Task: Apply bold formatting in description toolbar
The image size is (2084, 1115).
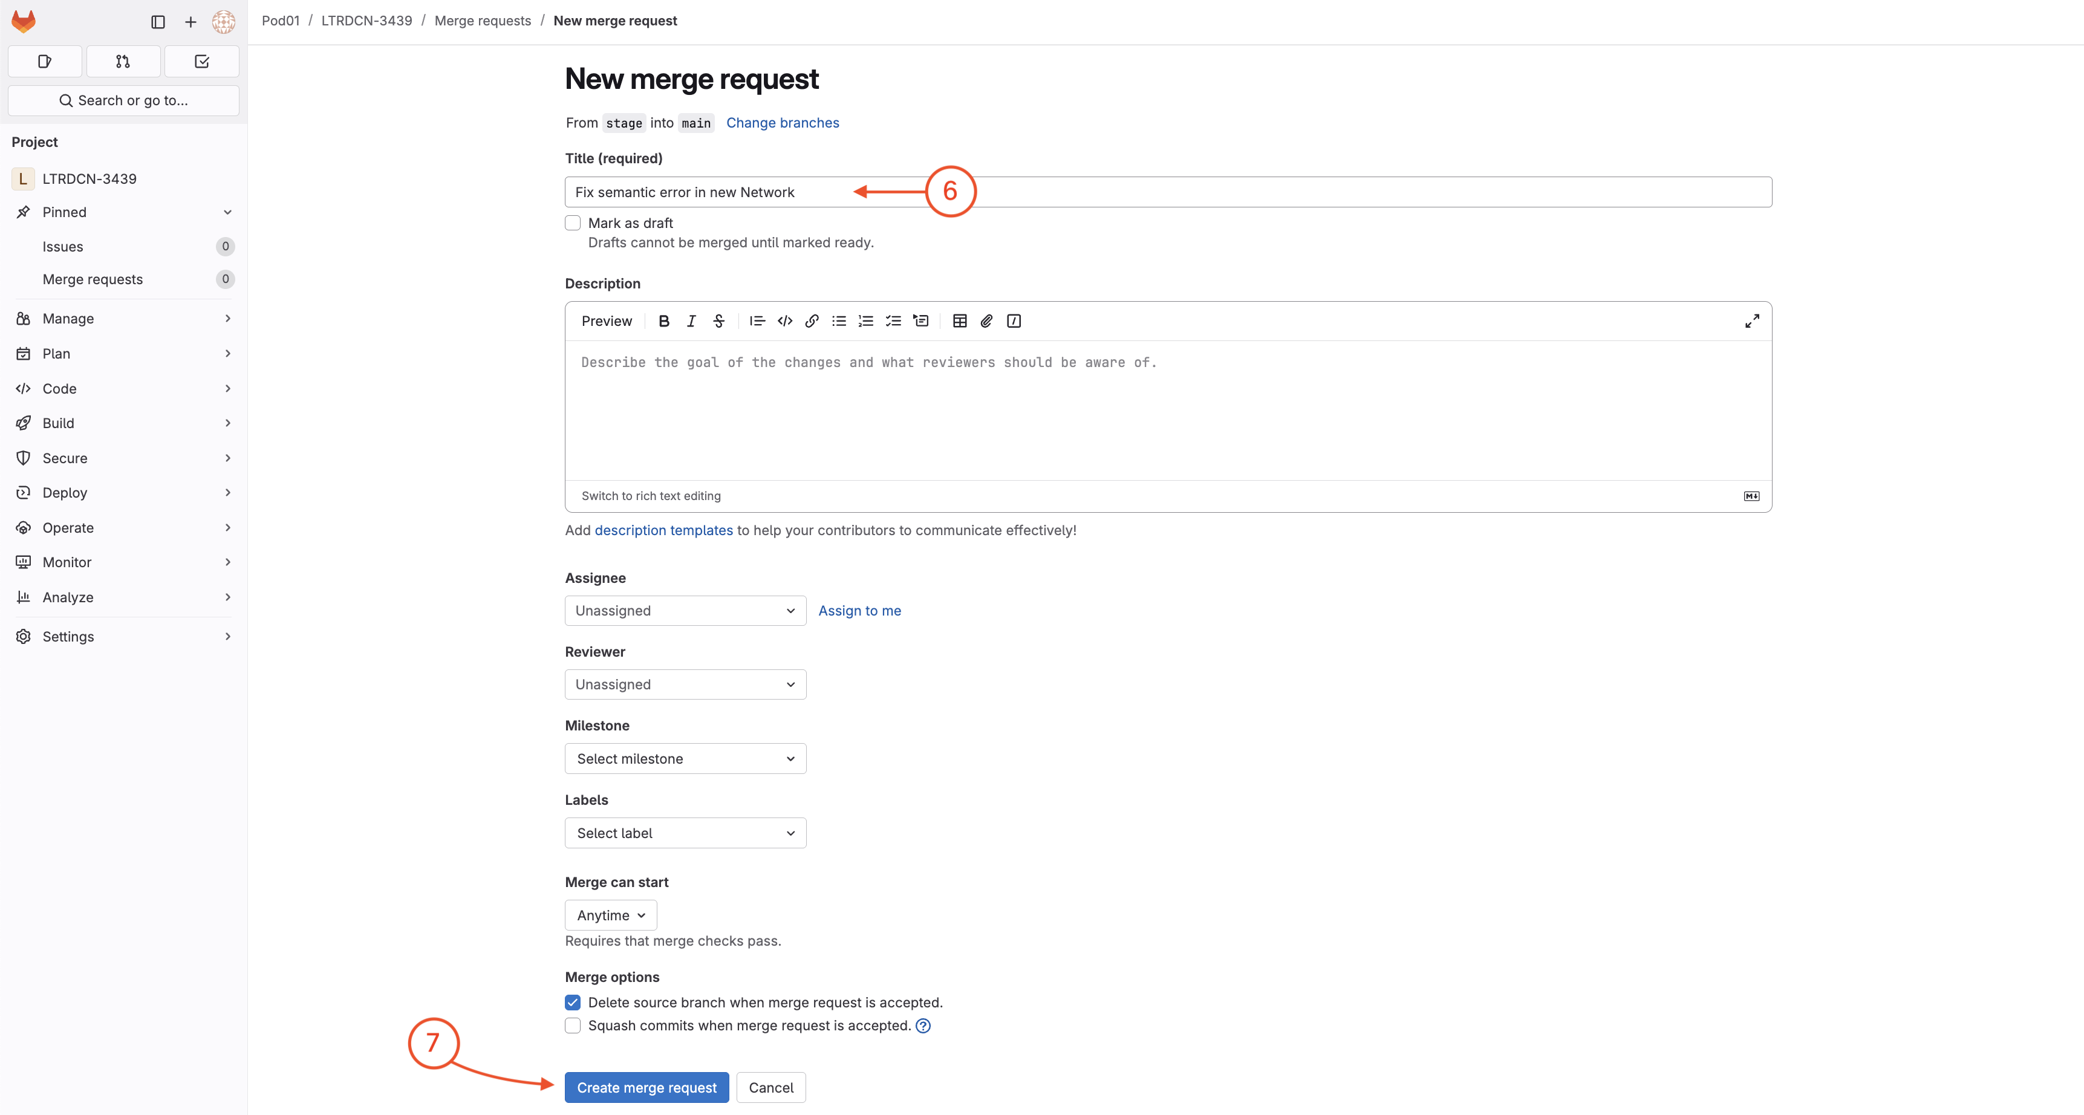Action: [663, 321]
